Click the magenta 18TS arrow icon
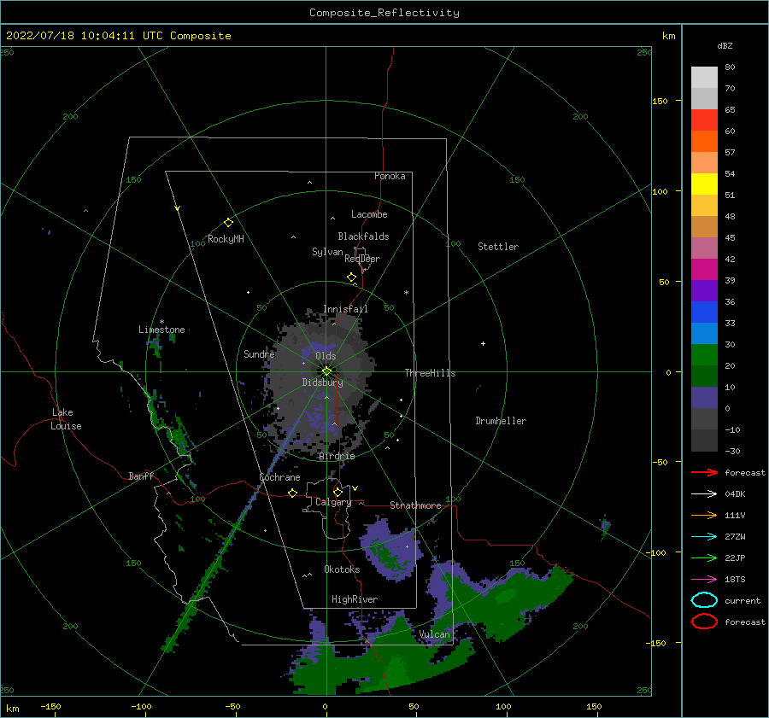 point(704,580)
